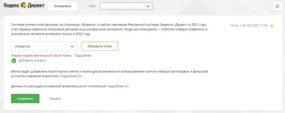
Task: Click the green plus circle icon
Action: [x=14, y=61]
